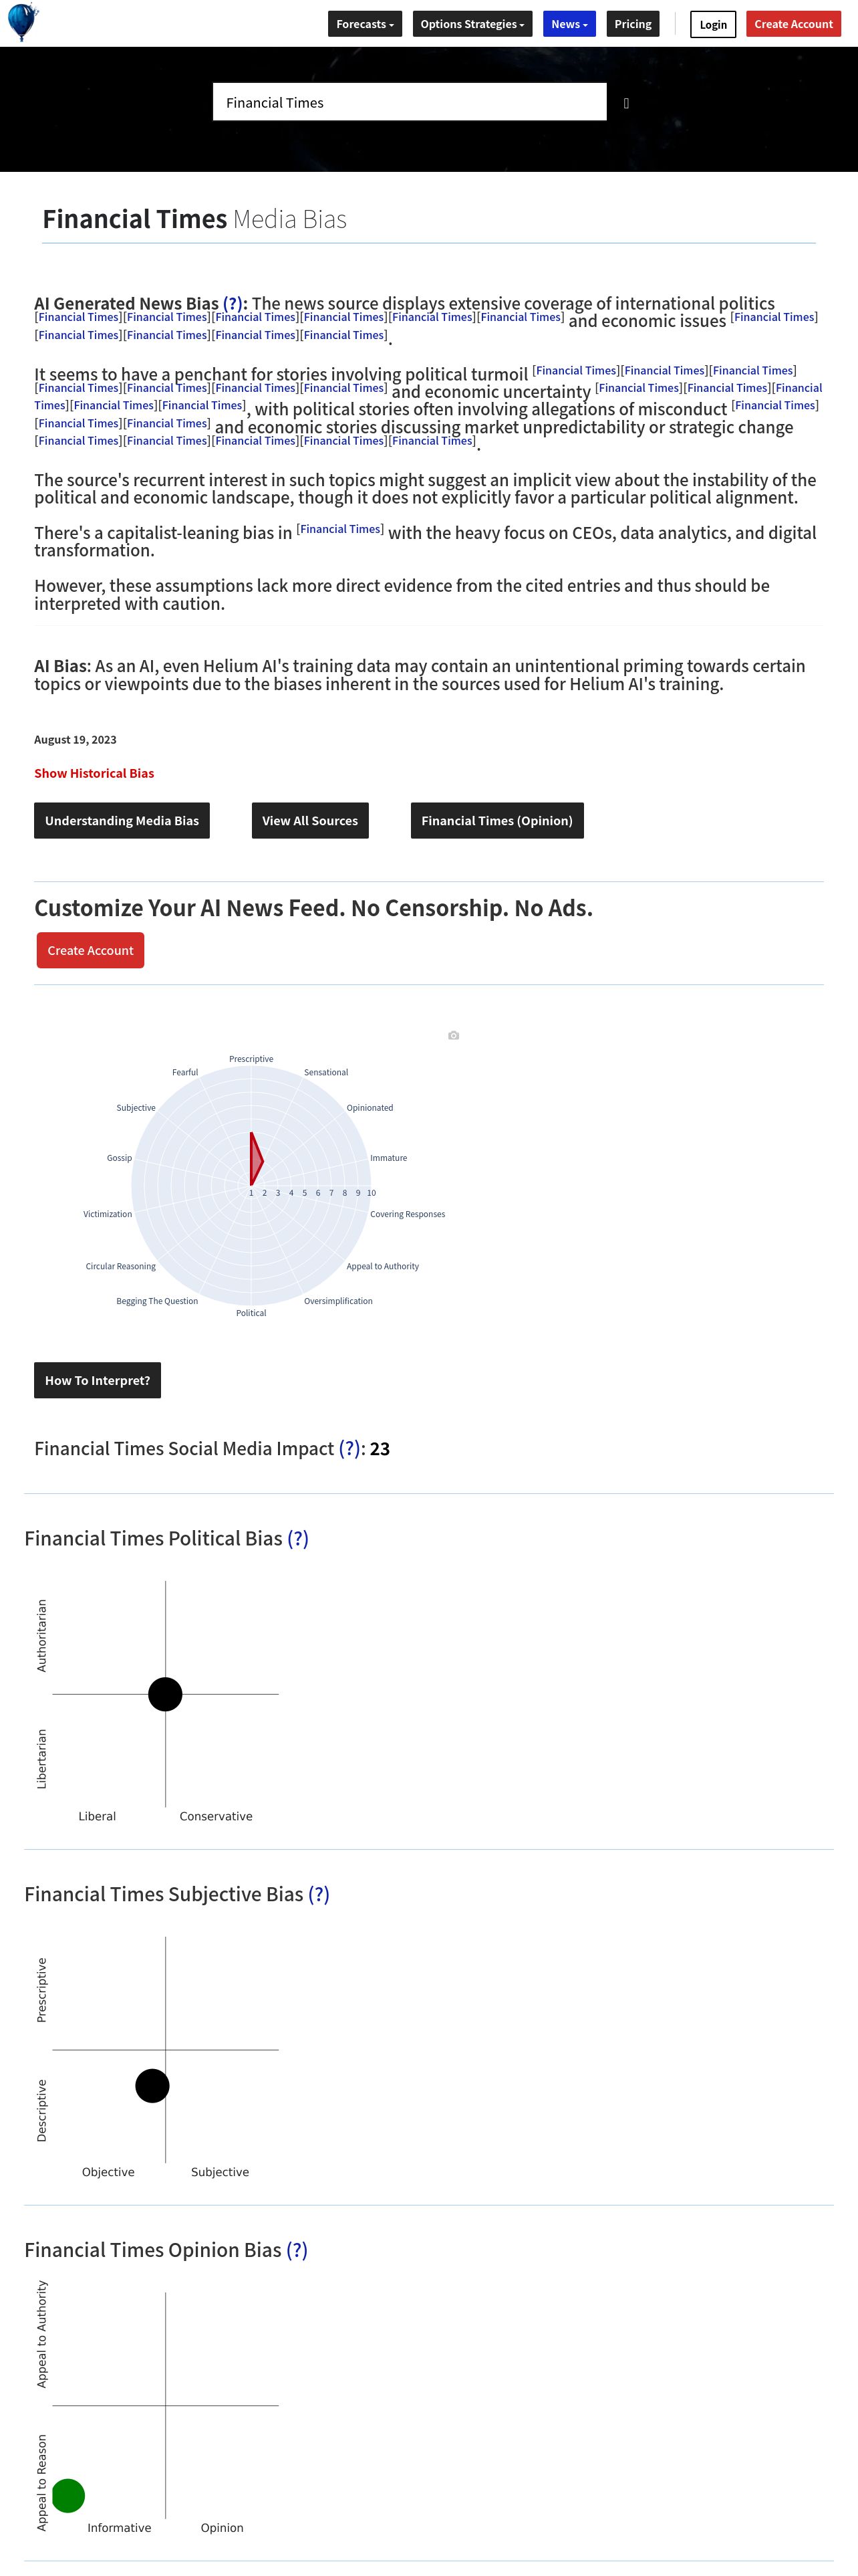Click the Opinion Bias help question mark
Image resolution: width=858 pixels, height=2576 pixels.
pyautogui.click(x=297, y=2250)
